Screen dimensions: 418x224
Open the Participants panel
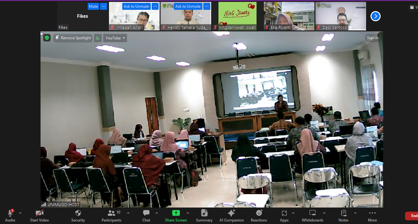[111, 213]
